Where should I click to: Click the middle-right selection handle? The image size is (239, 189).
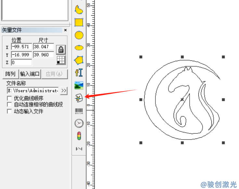pos(223,100)
